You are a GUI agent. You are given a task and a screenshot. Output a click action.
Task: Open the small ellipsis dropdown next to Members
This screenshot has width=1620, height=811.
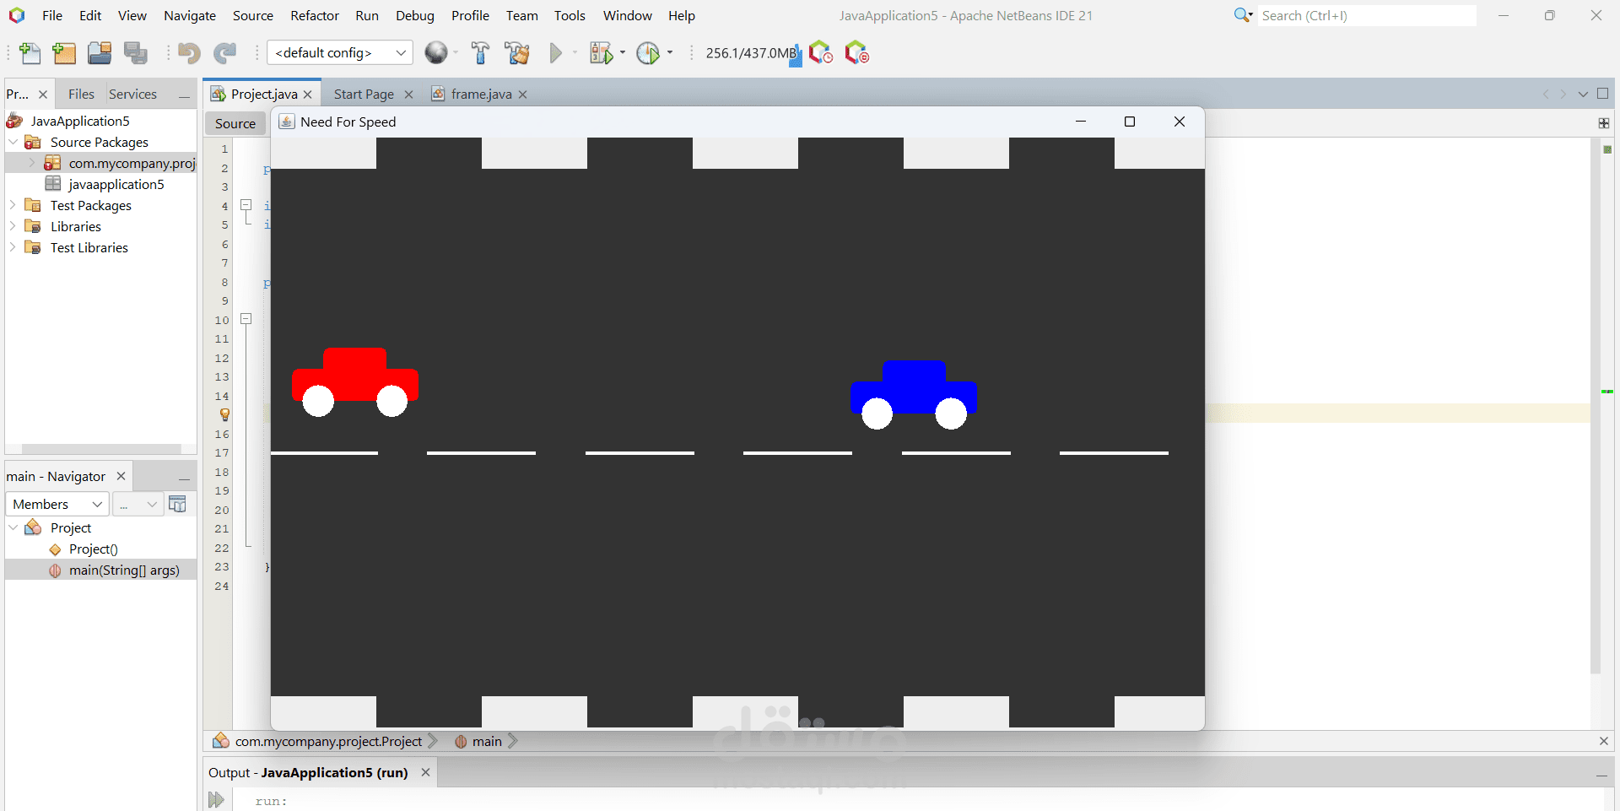[x=138, y=504]
